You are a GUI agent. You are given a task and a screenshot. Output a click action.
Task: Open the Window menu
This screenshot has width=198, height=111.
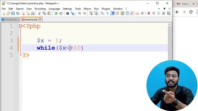tap(118, 9)
